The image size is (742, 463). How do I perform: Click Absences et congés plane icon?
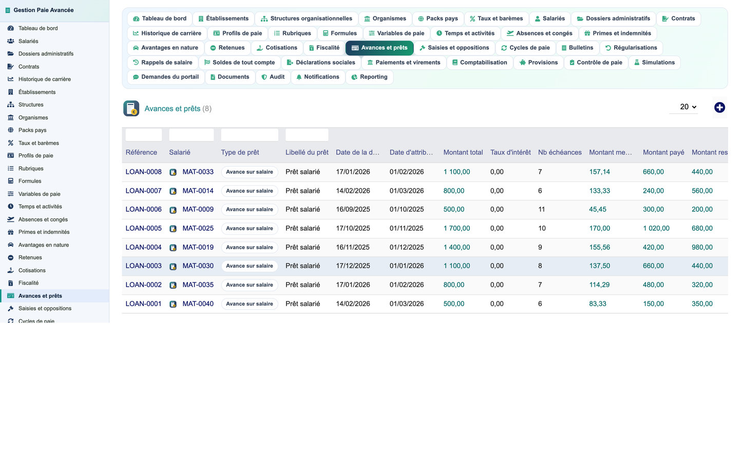510,33
